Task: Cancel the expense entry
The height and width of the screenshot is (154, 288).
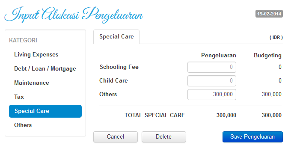Action: tap(116, 137)
